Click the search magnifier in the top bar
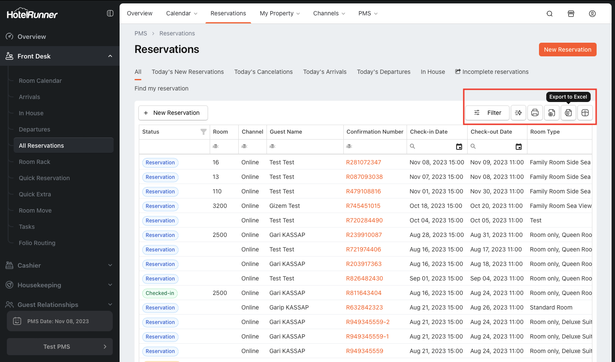 tap(550, 14)
